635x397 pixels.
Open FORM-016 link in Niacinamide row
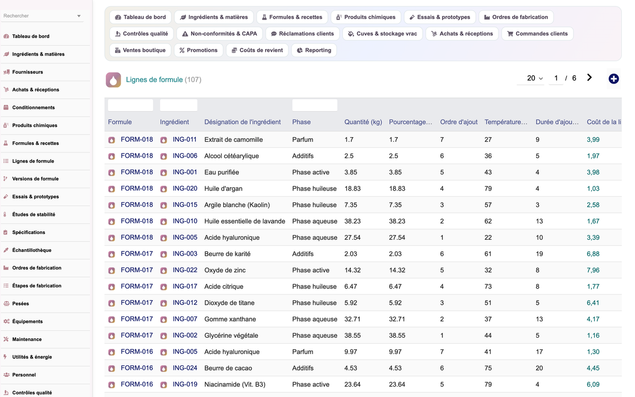pos(137,384)
